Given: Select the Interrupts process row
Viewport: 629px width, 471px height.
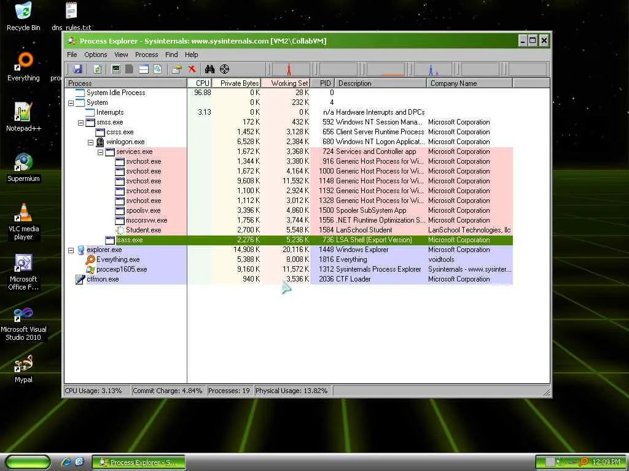Looking at the screenshot, I should tap(289, 112).
